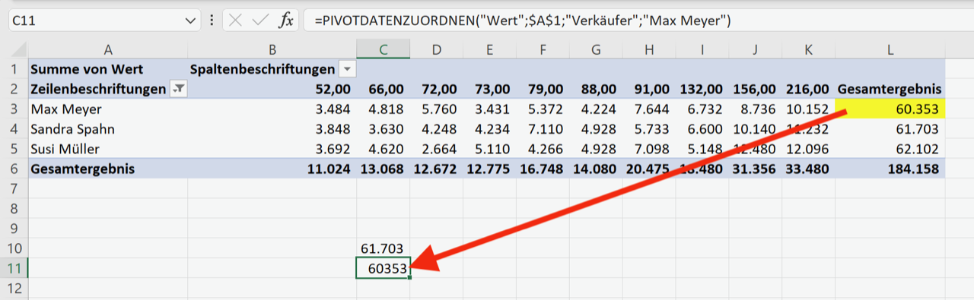Image resolution: width=974 pixels, height=300 pixels.
Task: Click the 'Gesamtergebnis' column heading in column L
Action: pyautogui.click(x=890, y=89)
